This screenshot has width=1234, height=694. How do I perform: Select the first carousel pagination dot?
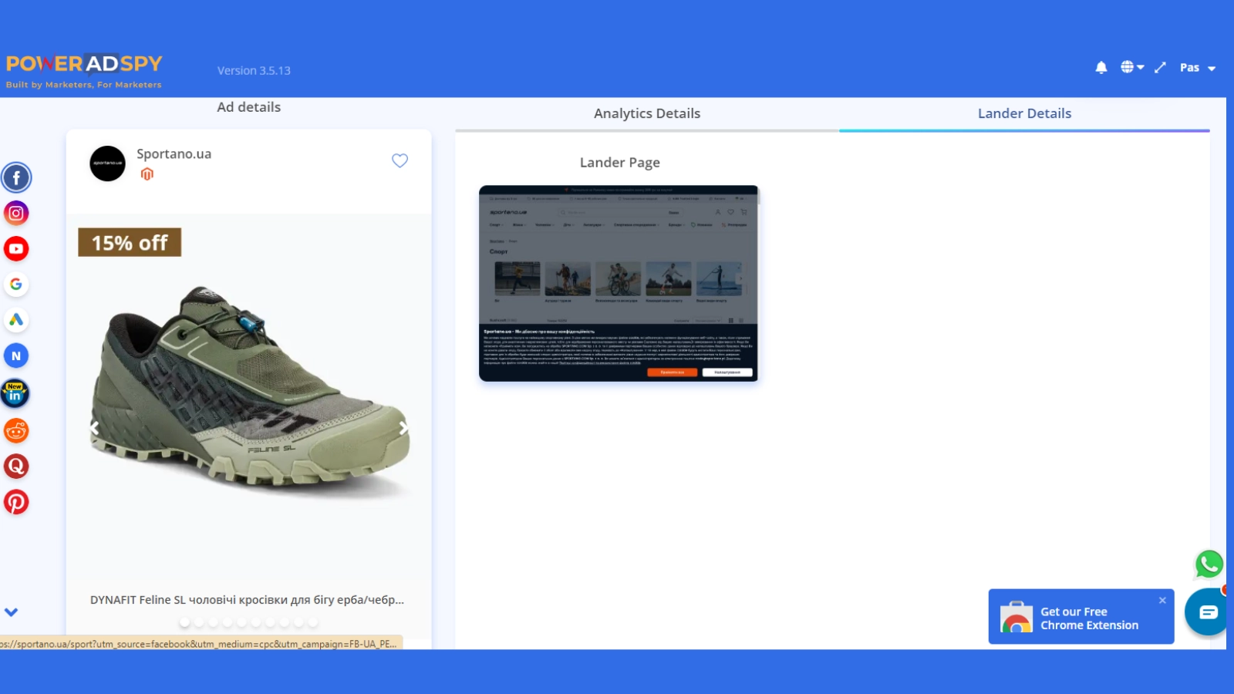(184, 622)
